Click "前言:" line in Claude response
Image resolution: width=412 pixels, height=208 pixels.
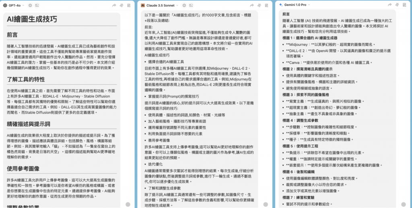coord(148,27)
